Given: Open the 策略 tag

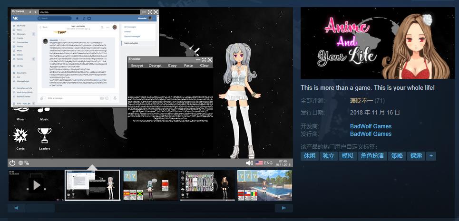Looking at the screenshot, I should [x=397, y=156].
